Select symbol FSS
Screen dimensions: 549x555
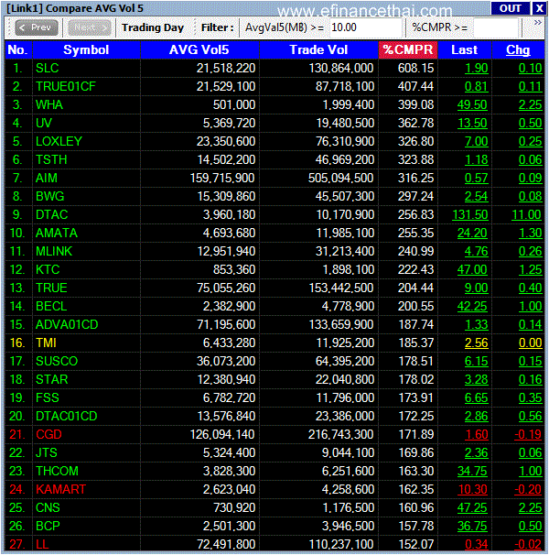point(48,397)
